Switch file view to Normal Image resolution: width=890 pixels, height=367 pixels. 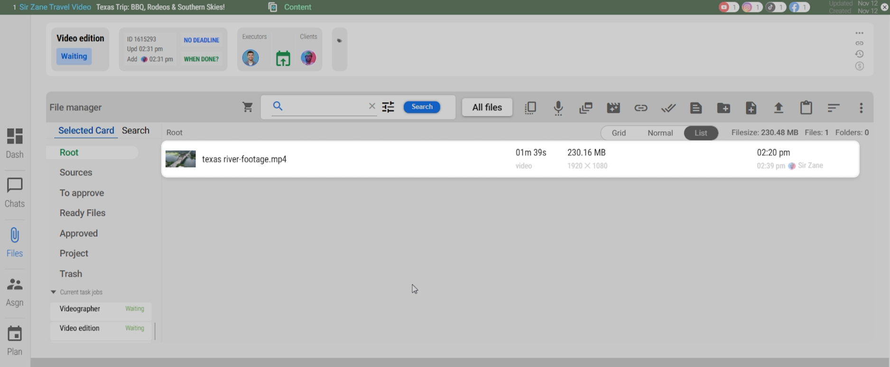(x=660, y=133)
